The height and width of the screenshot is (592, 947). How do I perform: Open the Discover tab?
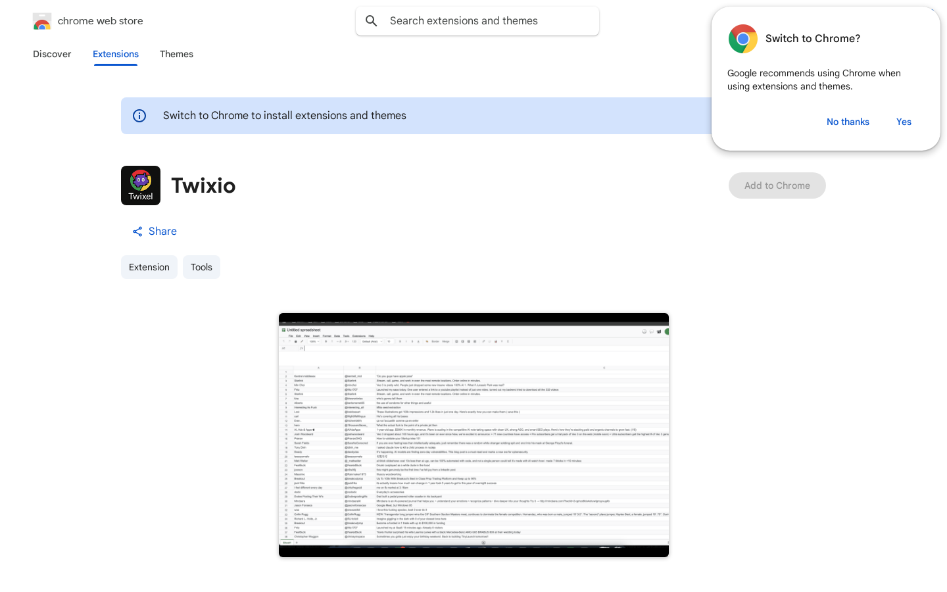(x=52, y=54)
